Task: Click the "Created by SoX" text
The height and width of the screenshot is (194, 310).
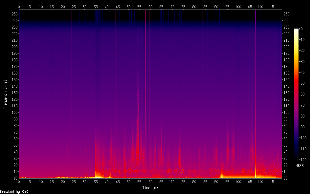Action: pos(14,192)
